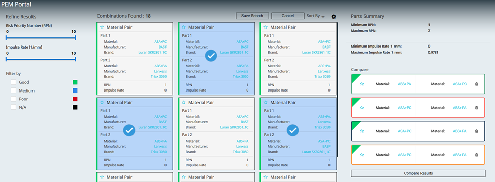Deselect the checkmark on the top middle Material Pair card
Screen dimensions: 495x182
[211, 55]
